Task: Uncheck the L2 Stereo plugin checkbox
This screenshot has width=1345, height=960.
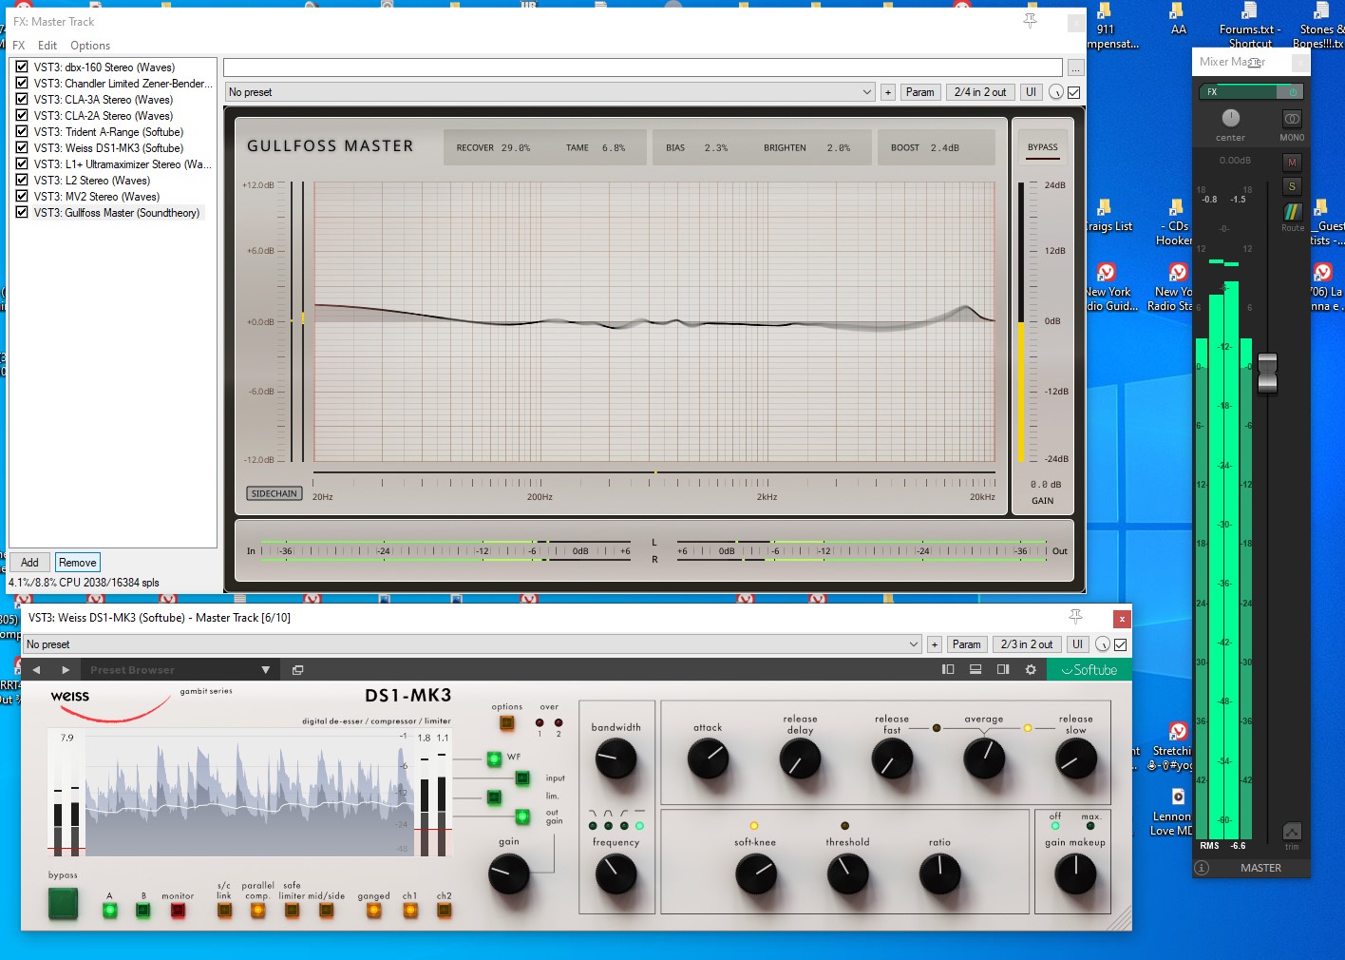Action: coord(21,181)
